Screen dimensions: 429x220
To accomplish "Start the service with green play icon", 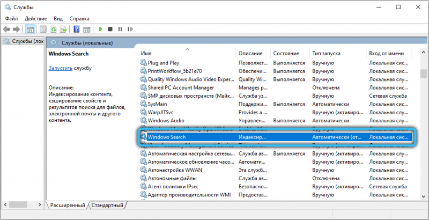I will 100,29.
